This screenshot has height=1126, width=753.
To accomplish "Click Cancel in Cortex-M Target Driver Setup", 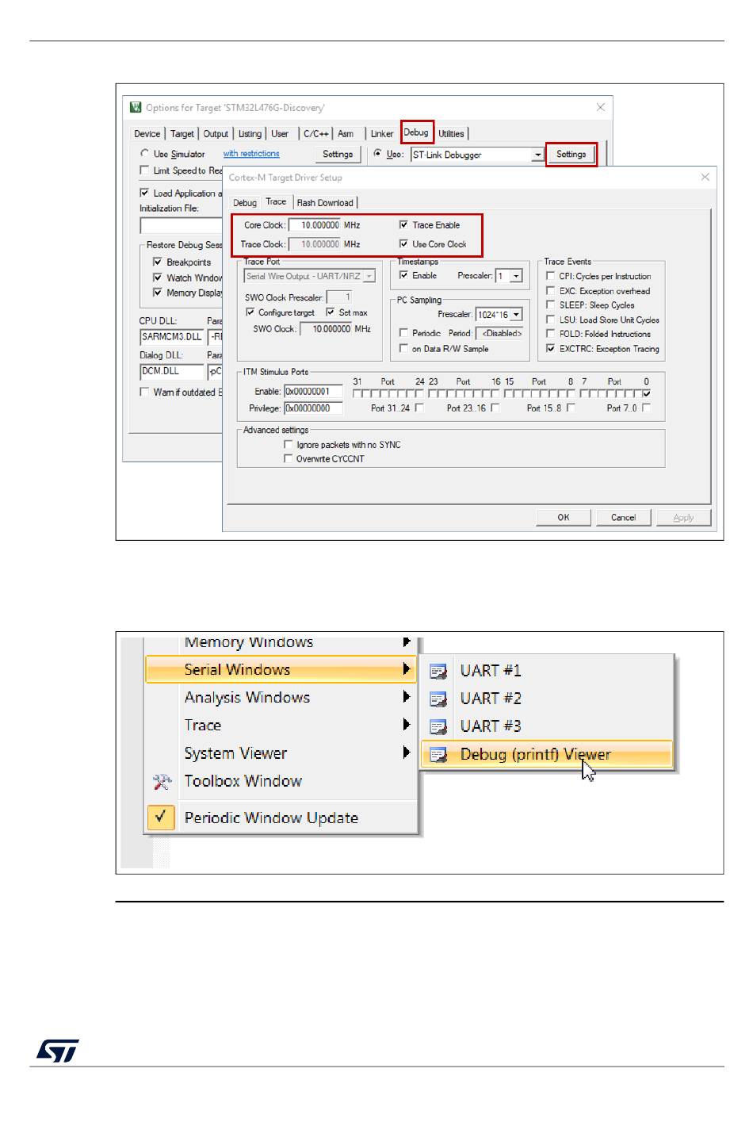I will pyautogui.click(x=624, y=517).
